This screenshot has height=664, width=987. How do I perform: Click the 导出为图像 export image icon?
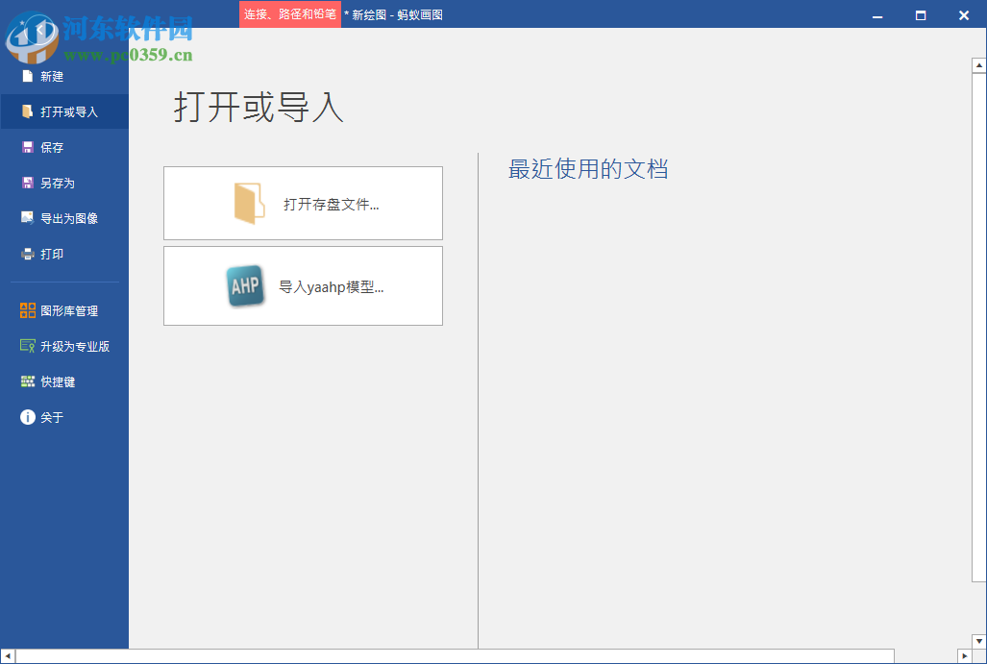click(x=27, y=218)
